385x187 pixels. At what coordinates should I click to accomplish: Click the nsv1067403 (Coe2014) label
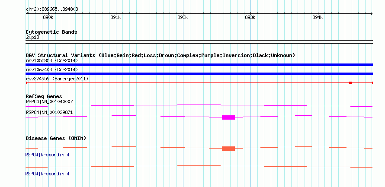tap(52, 70)
